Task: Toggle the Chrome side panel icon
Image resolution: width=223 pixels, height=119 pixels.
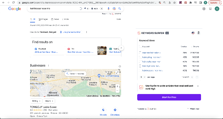Action: 200,2
